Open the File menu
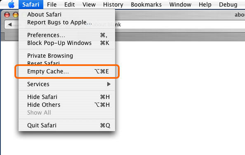Viewport: 245px width, 155px height. (52, 5)
